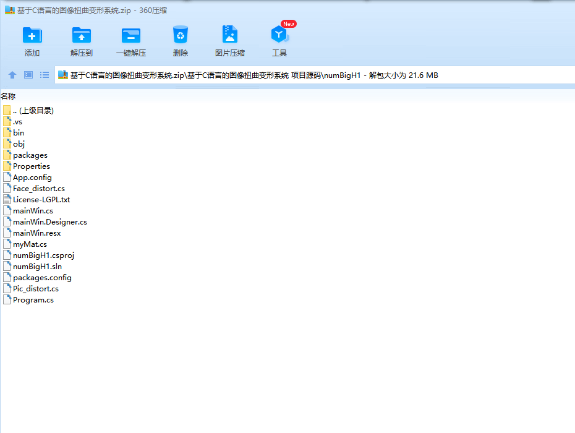Select the Pic_distort.cs file

(x=31, y=289)
